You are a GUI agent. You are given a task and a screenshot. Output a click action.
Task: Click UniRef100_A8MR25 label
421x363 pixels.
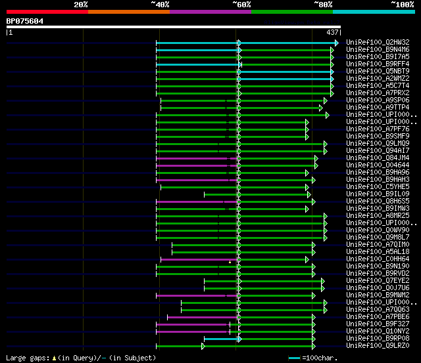[x=378, y=216]
